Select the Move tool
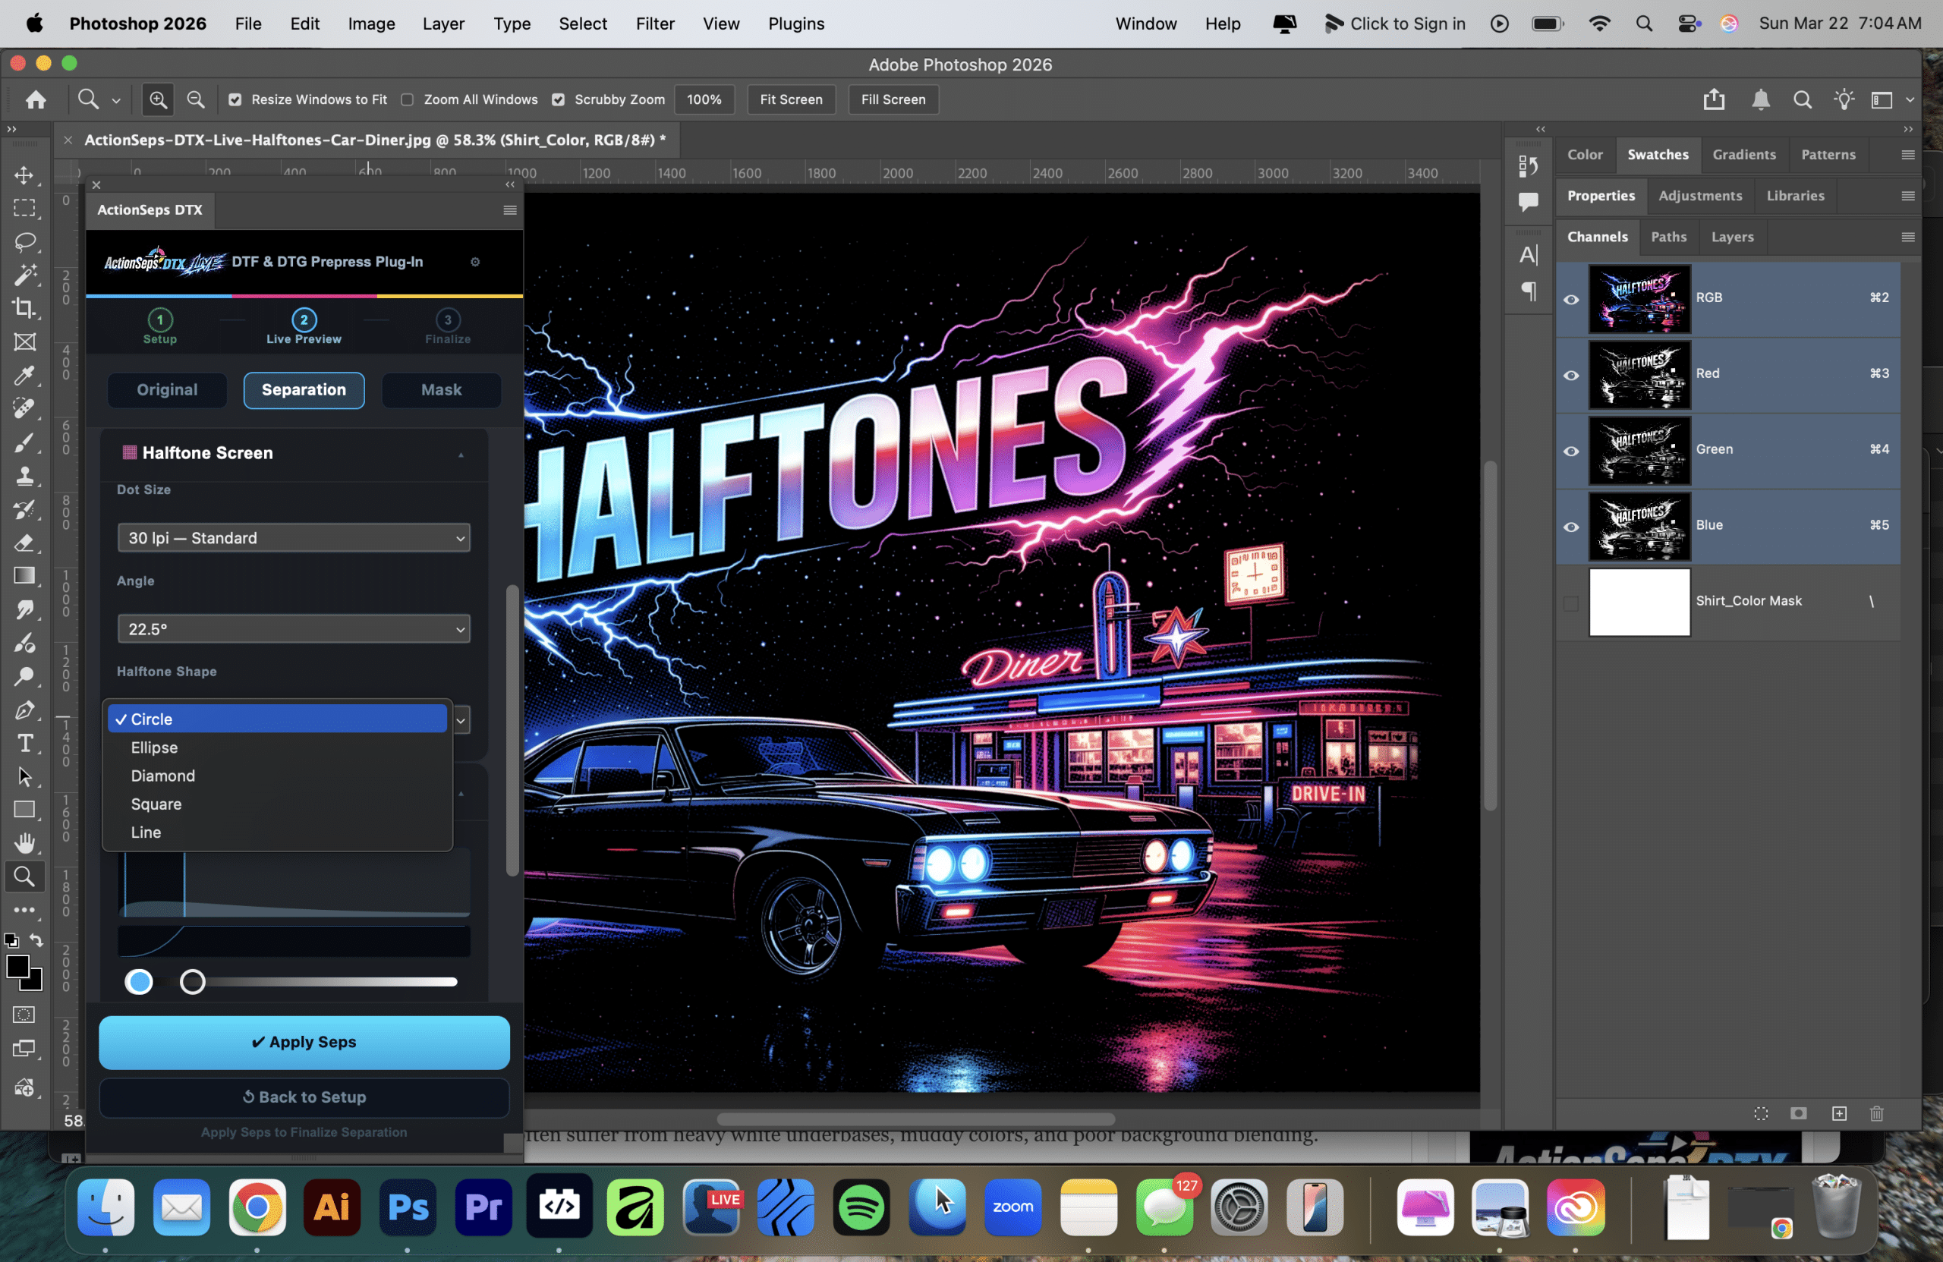 click(24, 175)
